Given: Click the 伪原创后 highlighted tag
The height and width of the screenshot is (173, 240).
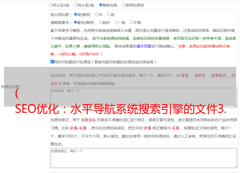Looking at the screenshot, I should tap(89, 120).
